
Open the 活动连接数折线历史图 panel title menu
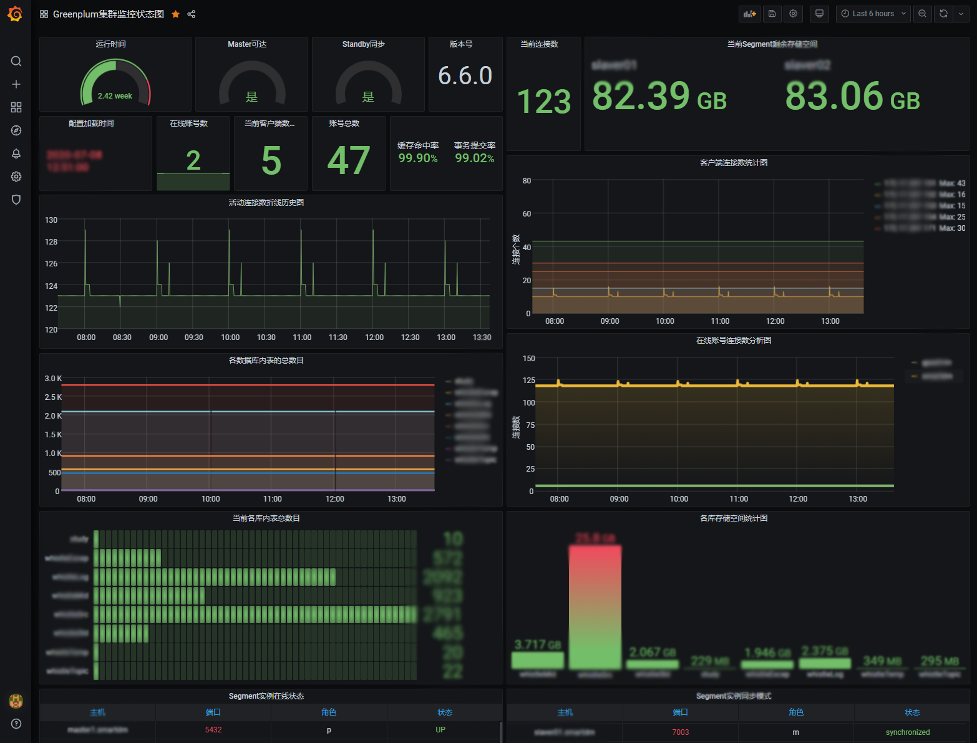tap(266, 203)
